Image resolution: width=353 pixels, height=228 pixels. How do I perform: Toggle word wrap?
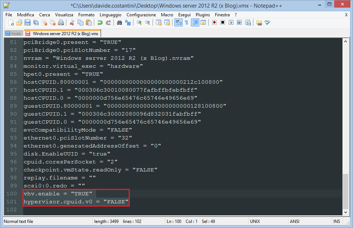pos(179,22)
